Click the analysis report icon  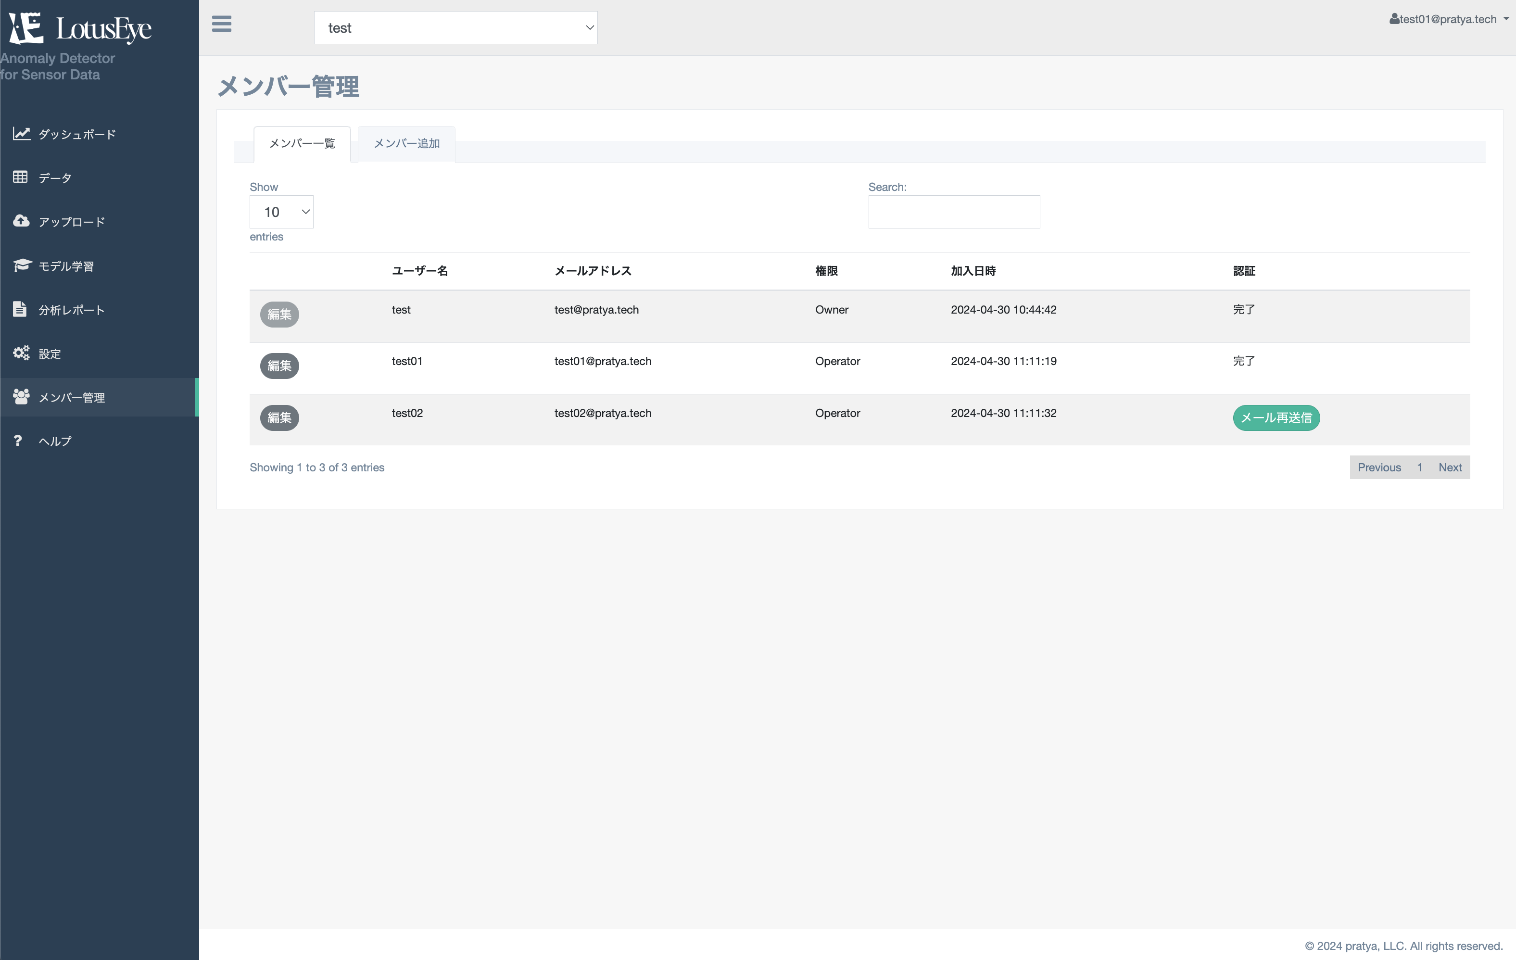point(20,309)
